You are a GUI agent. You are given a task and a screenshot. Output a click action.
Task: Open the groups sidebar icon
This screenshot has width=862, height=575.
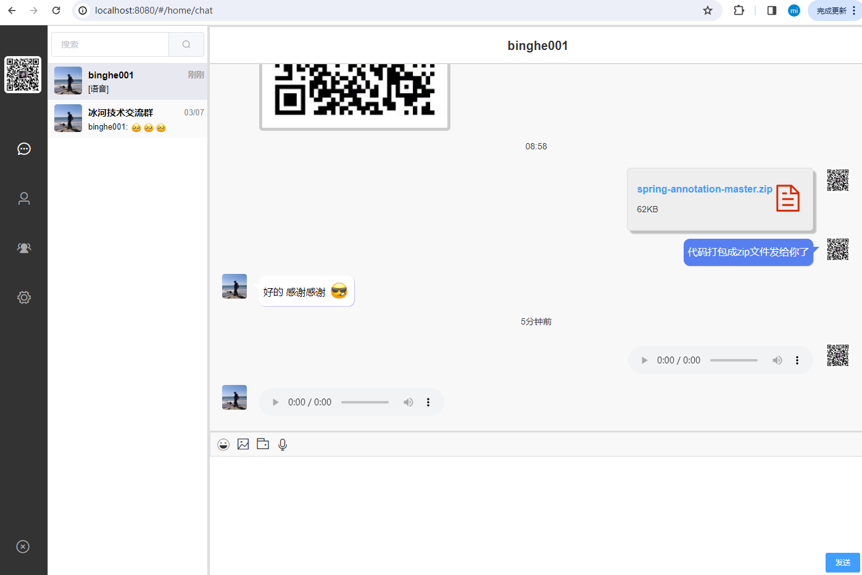(x=24, y=247)
